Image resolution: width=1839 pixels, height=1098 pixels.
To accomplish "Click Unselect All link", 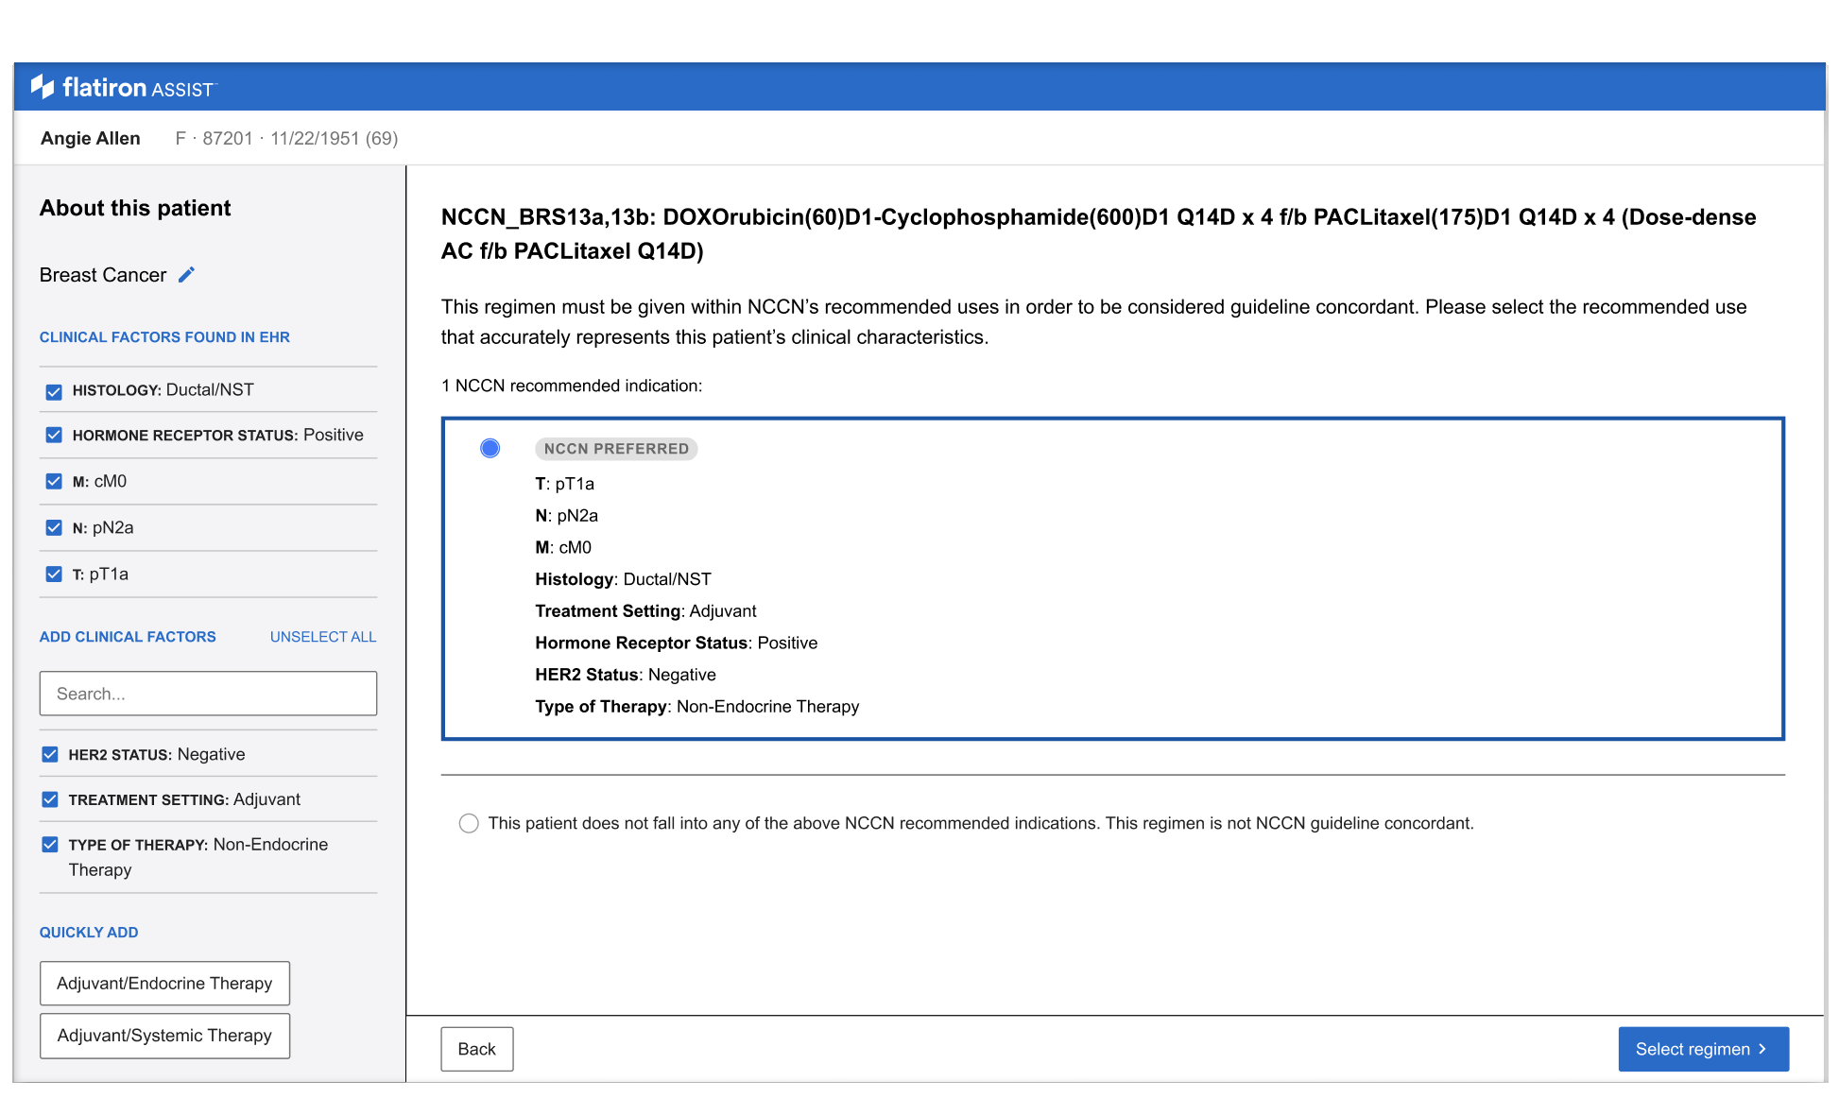I will pyautogui.click(x=322, y=637).
